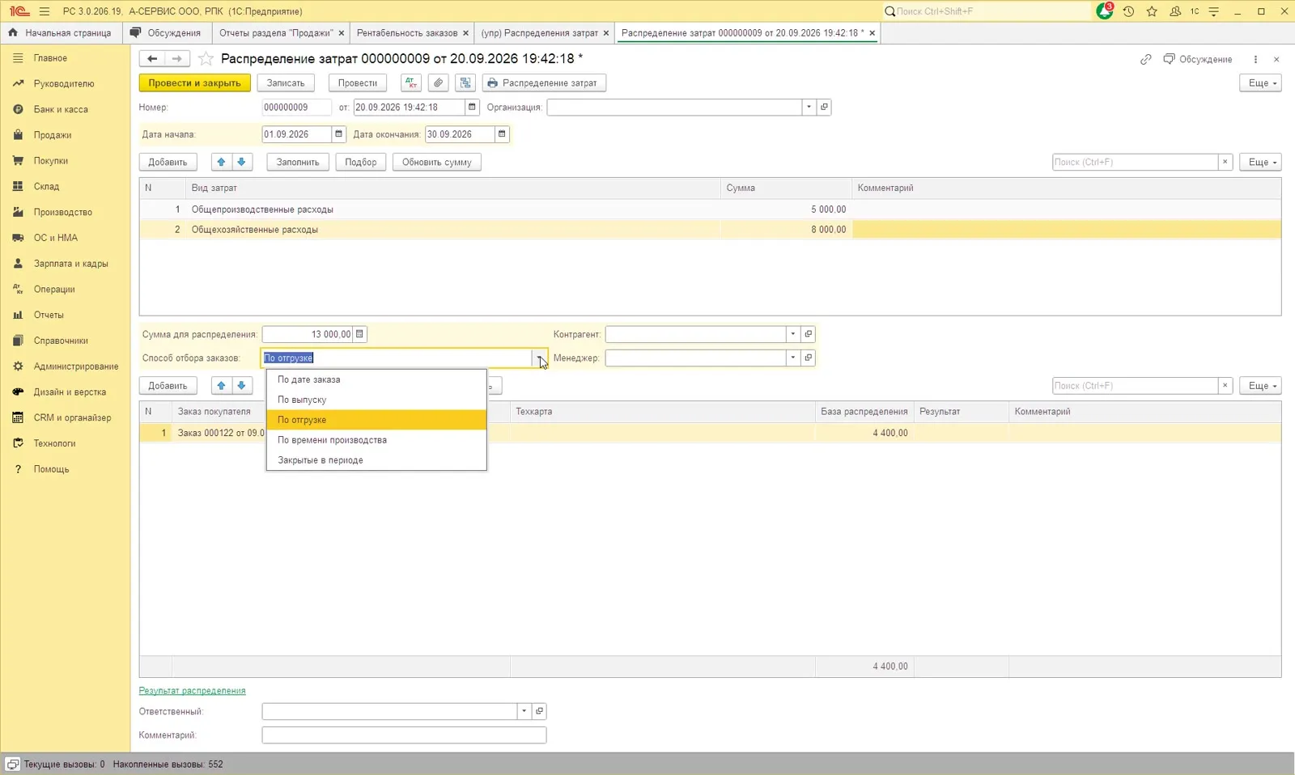Click the Дт/Кт postings icon

click(411, 83)
